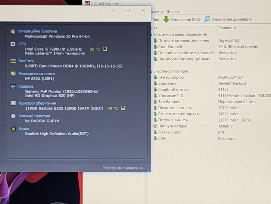
Task: Click the battery icon beside Рівень зносу
Action: pyautogui.click(x=155, y=132)
